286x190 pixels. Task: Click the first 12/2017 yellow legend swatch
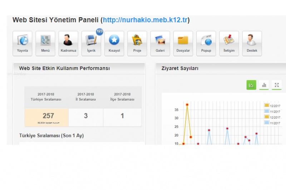click(267, 105)
